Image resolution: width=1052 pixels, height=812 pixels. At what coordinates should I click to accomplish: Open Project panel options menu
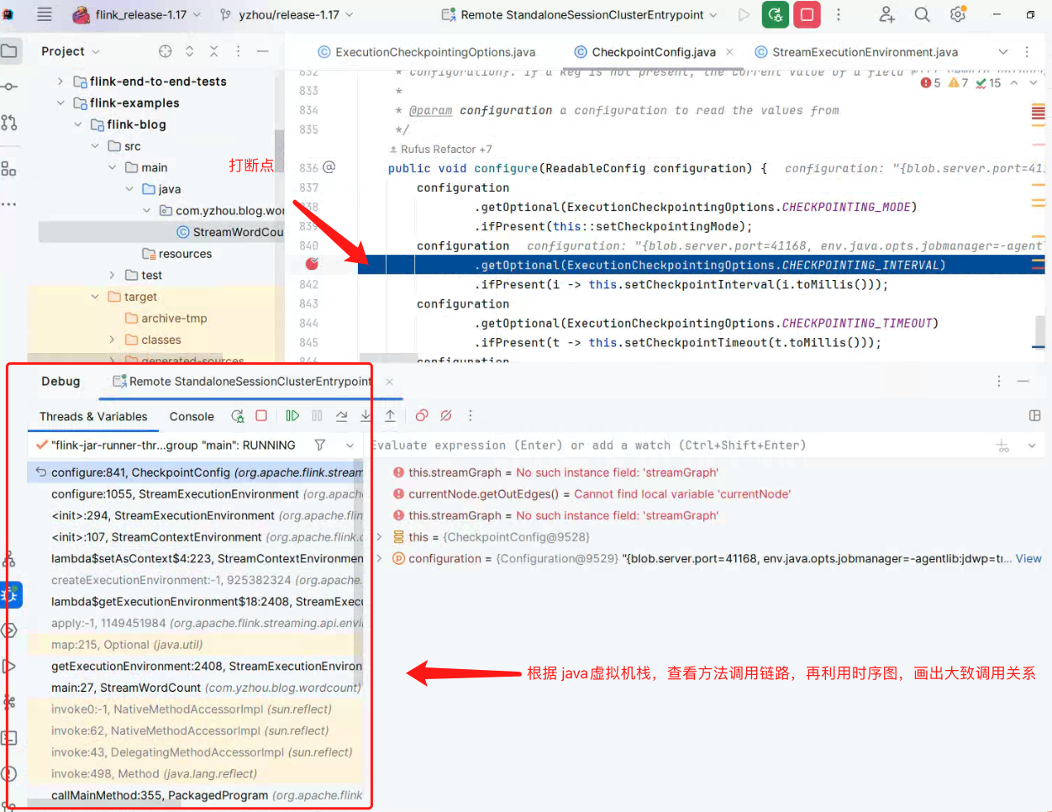pyautogui.click(x=238, y=51)
